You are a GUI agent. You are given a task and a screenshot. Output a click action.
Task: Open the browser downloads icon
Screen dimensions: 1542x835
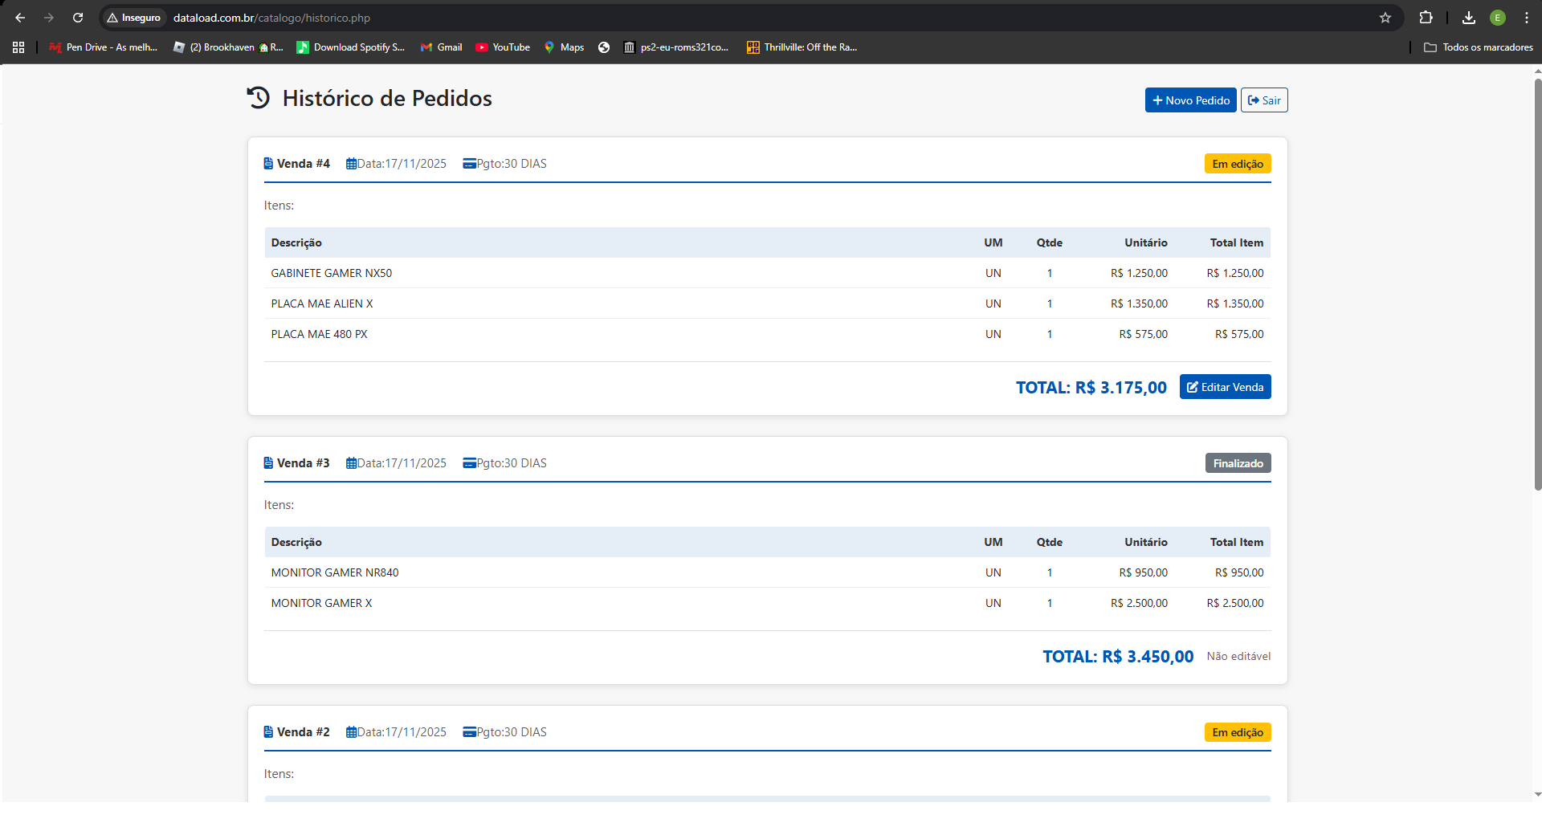tap(1469, 18)
